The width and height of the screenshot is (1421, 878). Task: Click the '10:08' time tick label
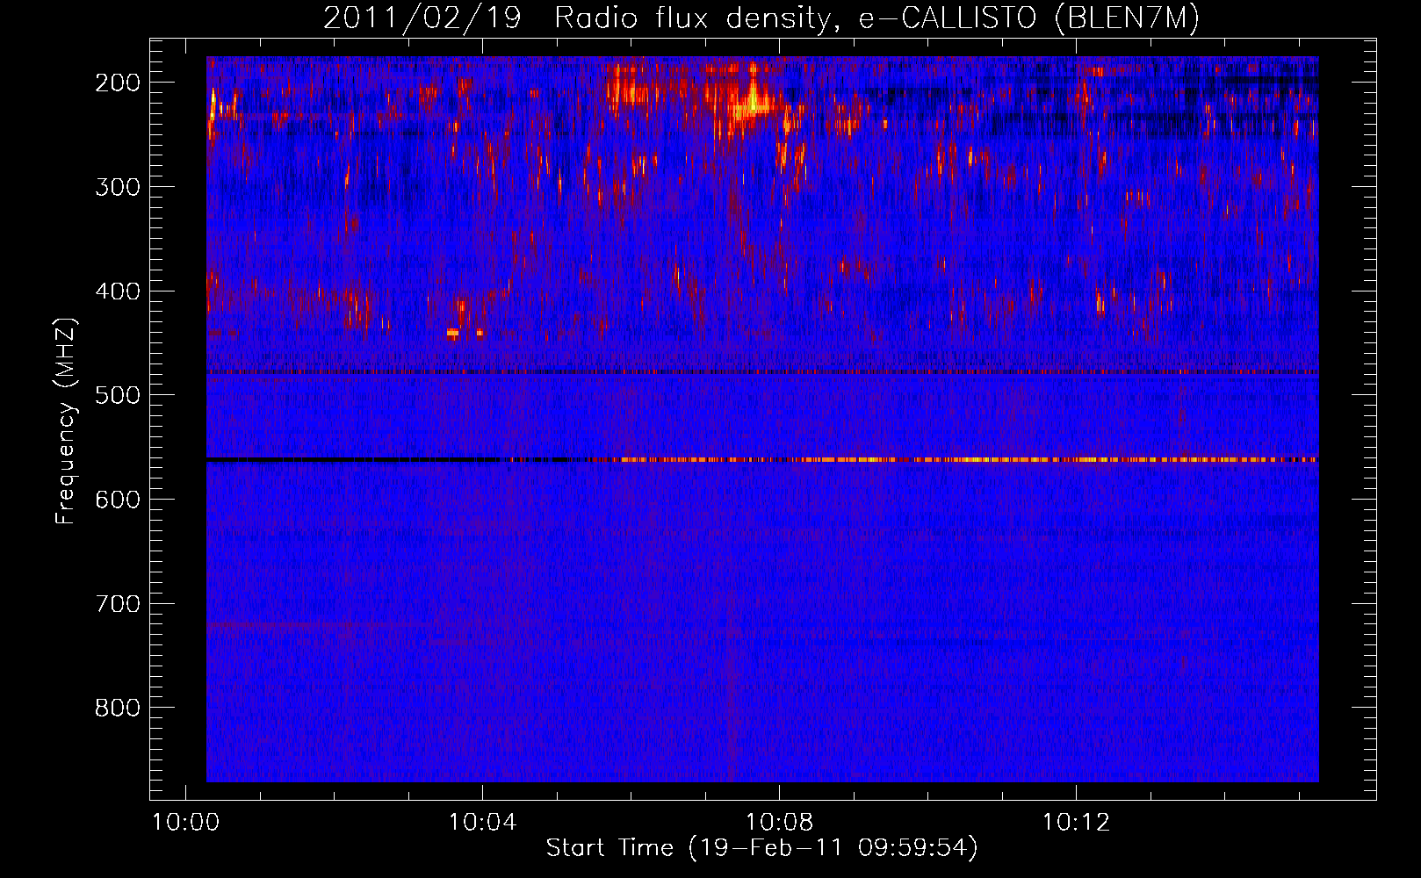779,823
